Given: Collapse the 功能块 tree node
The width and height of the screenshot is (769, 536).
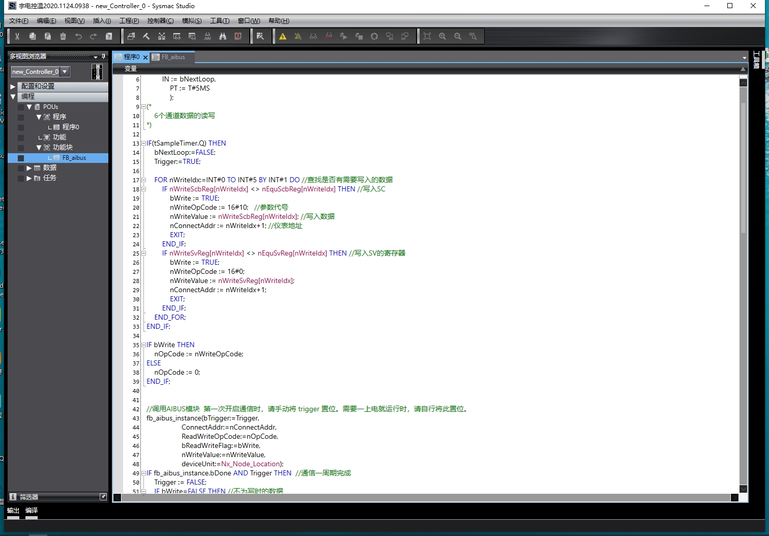Looking at the screenshot, I should pos(39,148).
